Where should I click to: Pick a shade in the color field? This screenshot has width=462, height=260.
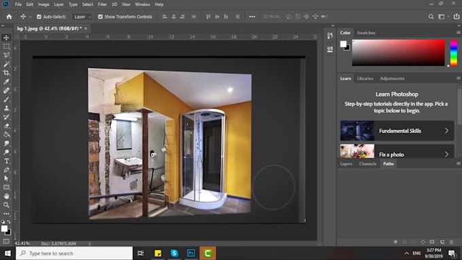[x=398, y=52]
